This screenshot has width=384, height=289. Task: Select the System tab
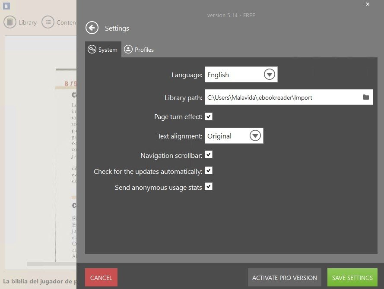pyautogui.click(x=103, y=50)
